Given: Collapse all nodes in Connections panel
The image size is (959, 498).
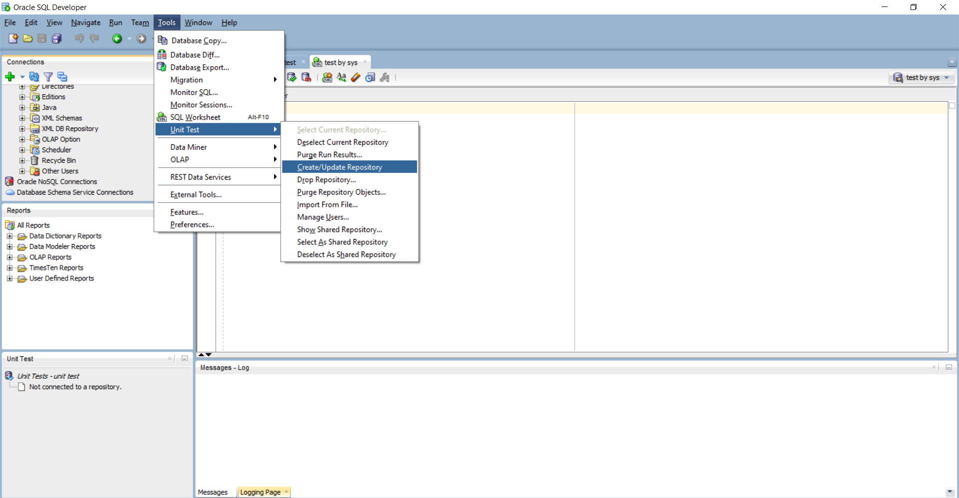Looking at the screenshot, I should pyautogui.click(x=62, y=77).
